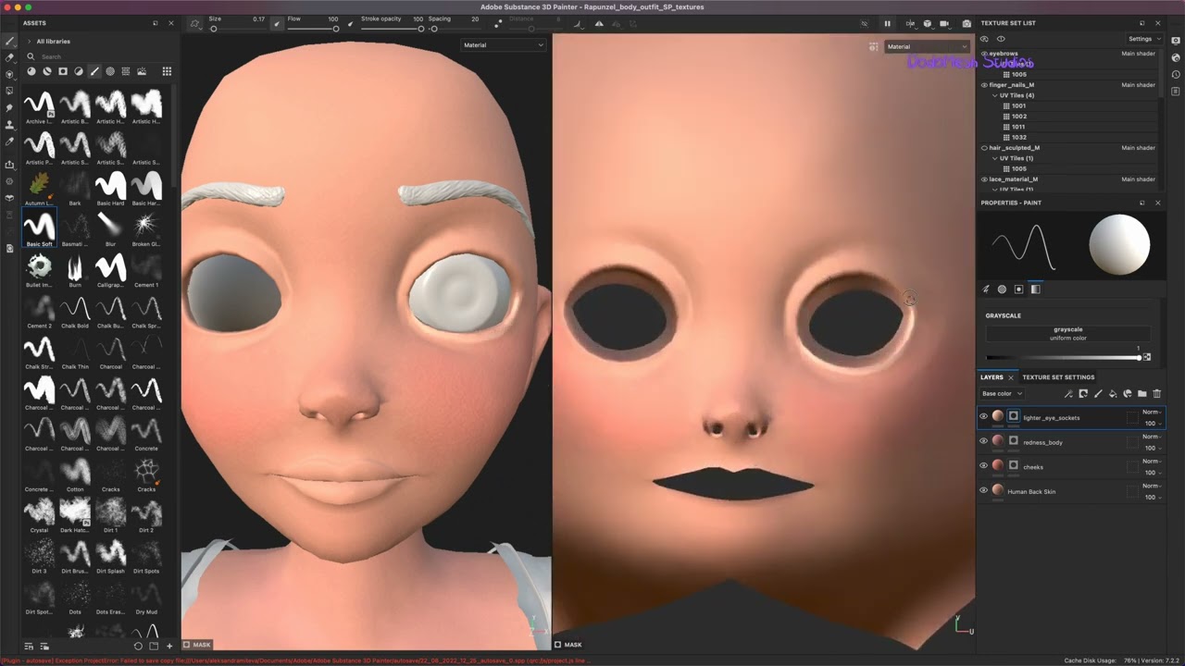
Task: Open stencil properties tab in Properties panel
Action: pyautogui.click(x=1018, y=290)
